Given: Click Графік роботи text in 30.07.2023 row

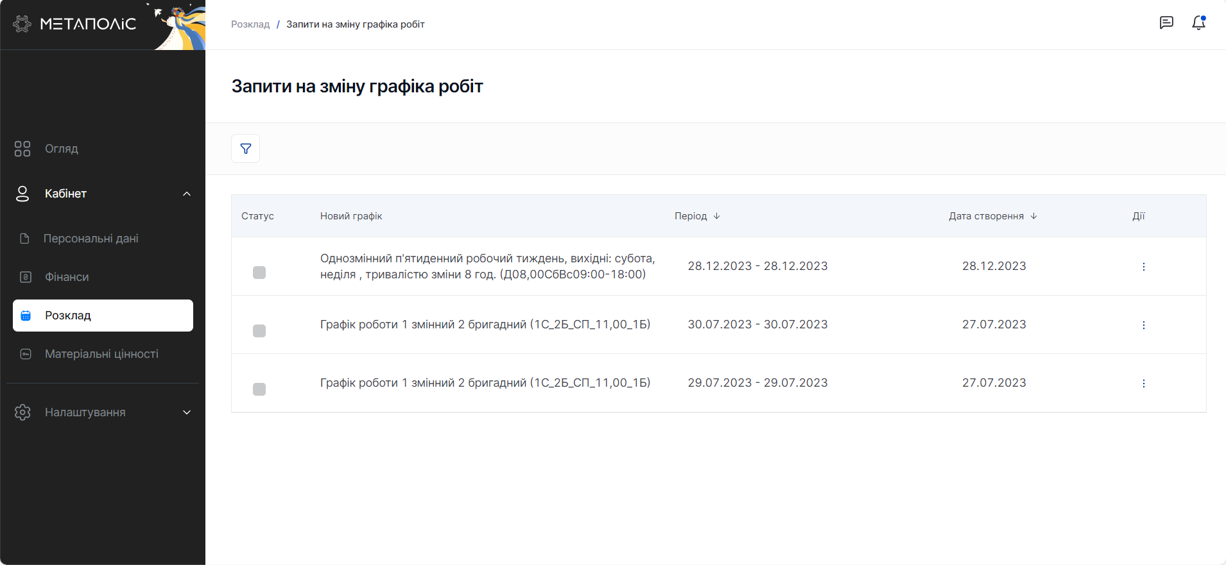Looking at the screenshot, I should coord(485,325).
